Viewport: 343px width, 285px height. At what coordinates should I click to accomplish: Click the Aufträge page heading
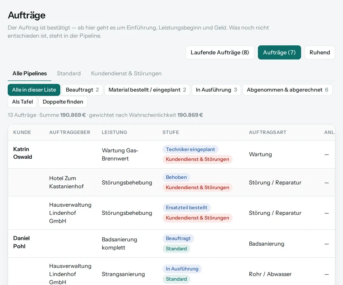[x=27, y=15]
